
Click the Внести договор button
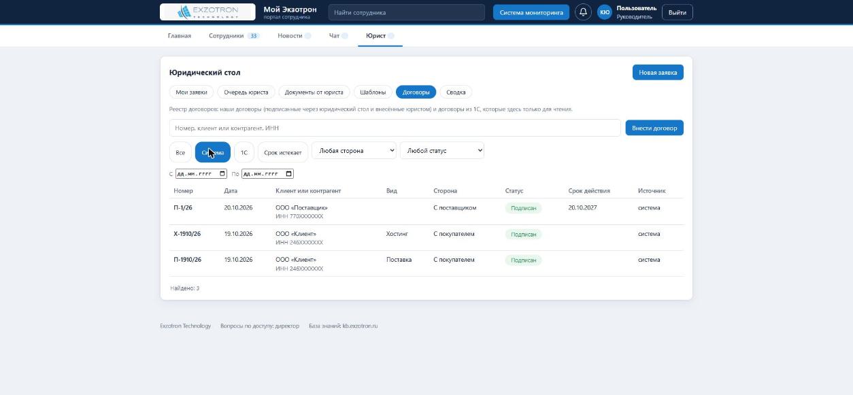point(654,128)
